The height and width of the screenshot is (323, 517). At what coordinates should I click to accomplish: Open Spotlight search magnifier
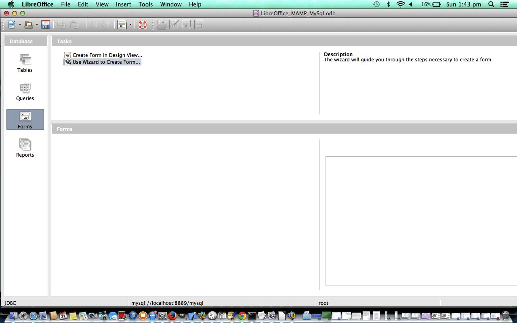pos(491,4)
